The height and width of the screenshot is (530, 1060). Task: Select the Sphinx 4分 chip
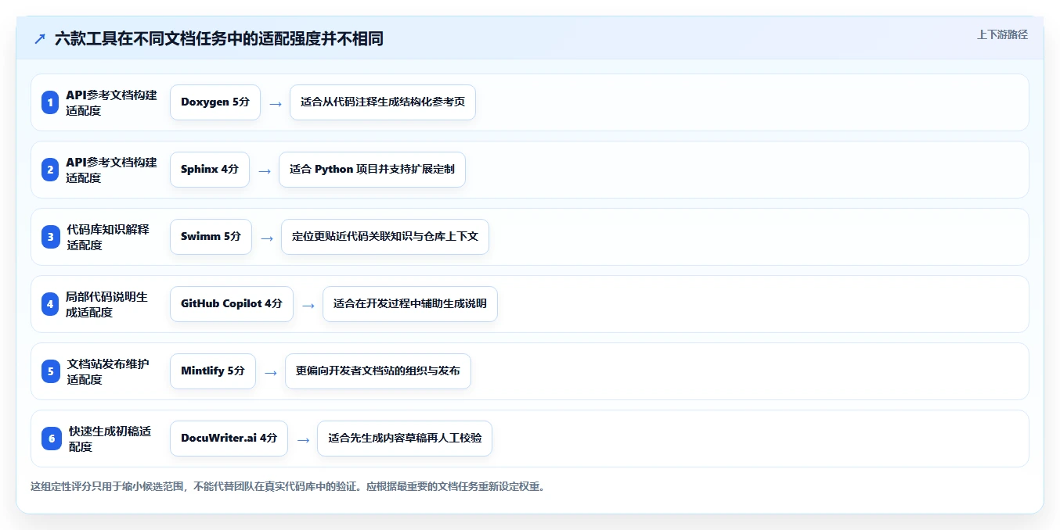210,170
